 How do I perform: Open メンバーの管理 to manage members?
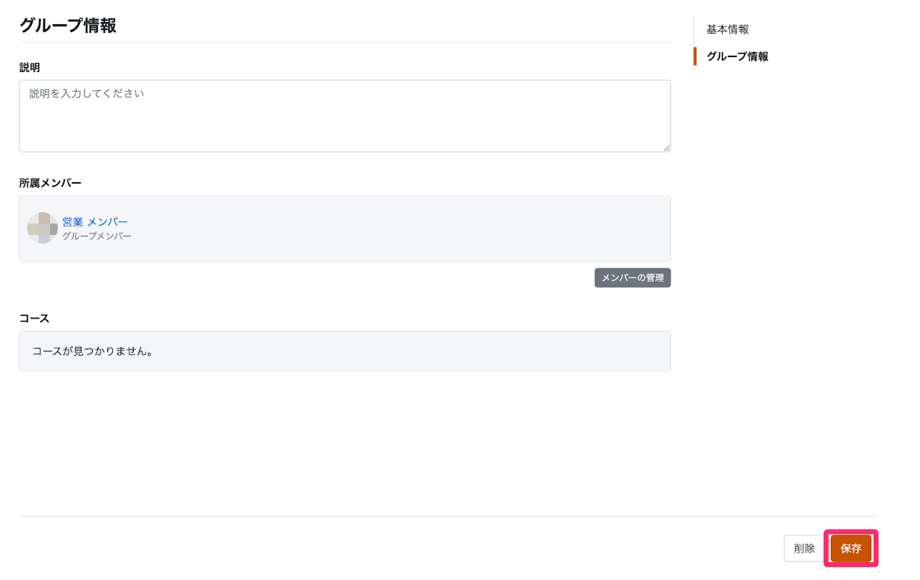pos(632,278)
